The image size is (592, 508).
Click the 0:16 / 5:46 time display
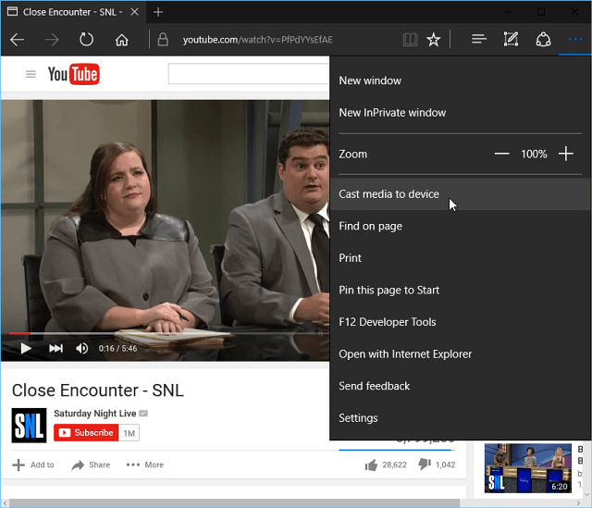pyautogui.click(x=117, y=348)
